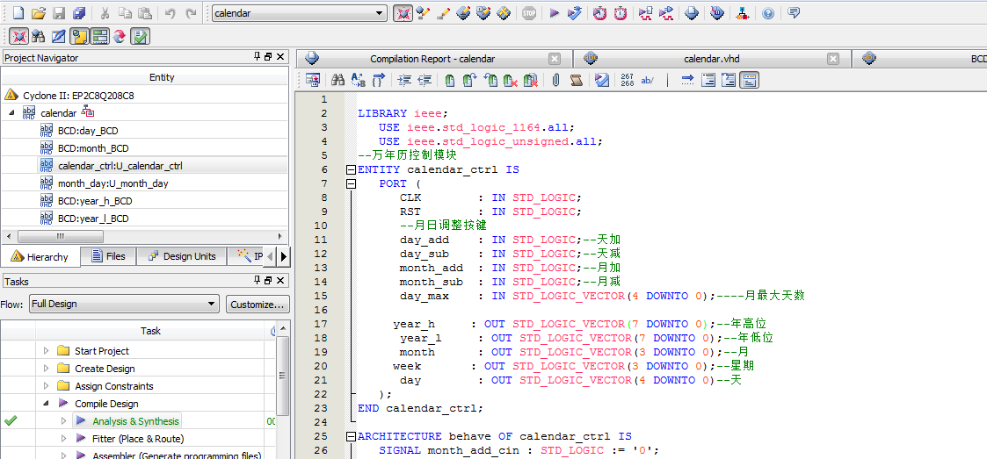
Task: Click the Customize... button in Tasks panel
Action: tap(258, 305)
